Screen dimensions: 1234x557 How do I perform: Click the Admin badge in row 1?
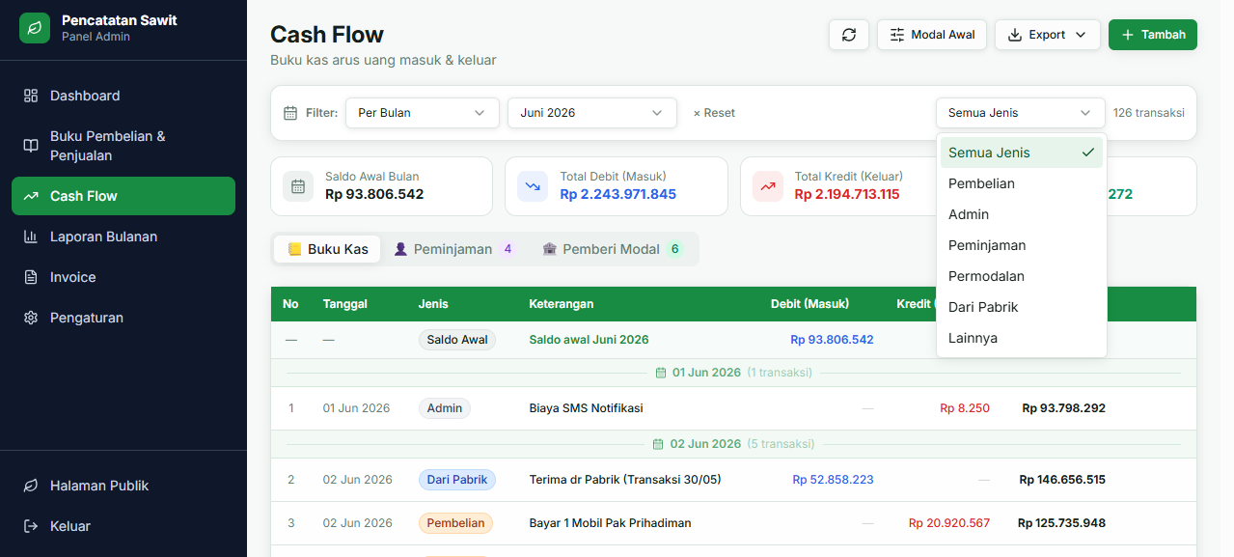445,408
